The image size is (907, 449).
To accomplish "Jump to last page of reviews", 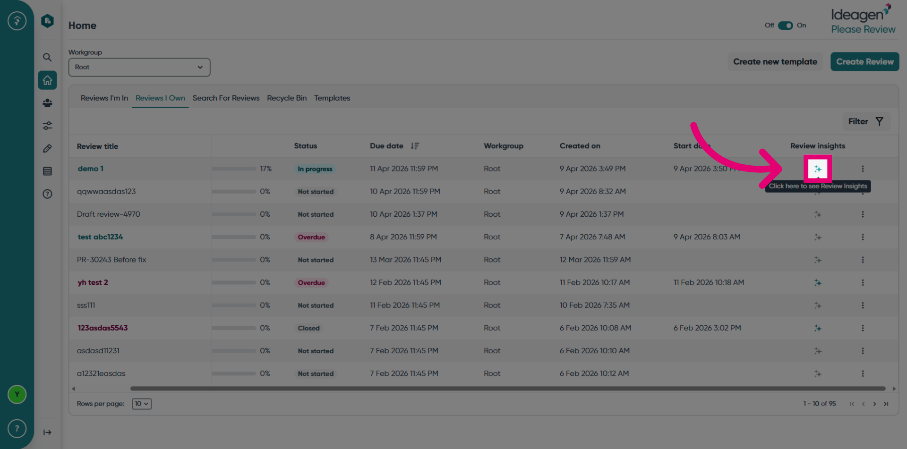I will (886, 404).
